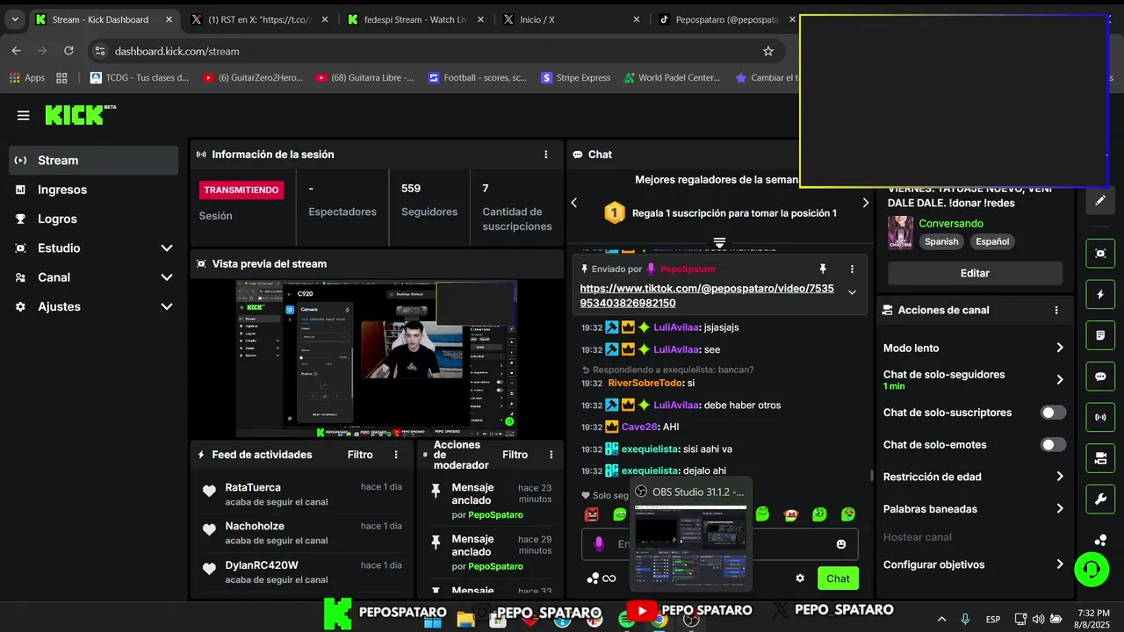
Task: Reload the browser page
Action: coord(68,51)
